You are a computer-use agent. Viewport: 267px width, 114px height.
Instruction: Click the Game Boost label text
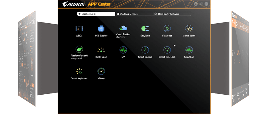[189, 36]
